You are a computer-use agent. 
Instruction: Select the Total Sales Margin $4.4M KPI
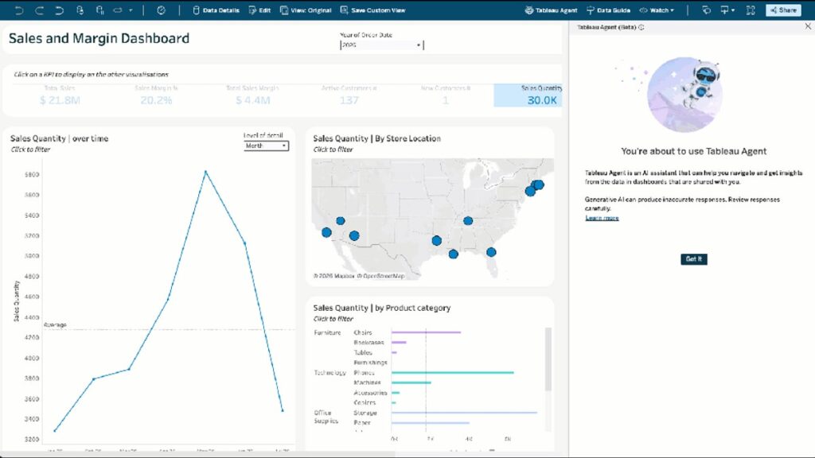(252, 95)
